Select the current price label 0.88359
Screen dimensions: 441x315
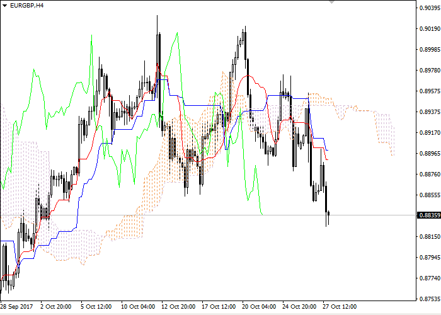[x=430, y=215]
